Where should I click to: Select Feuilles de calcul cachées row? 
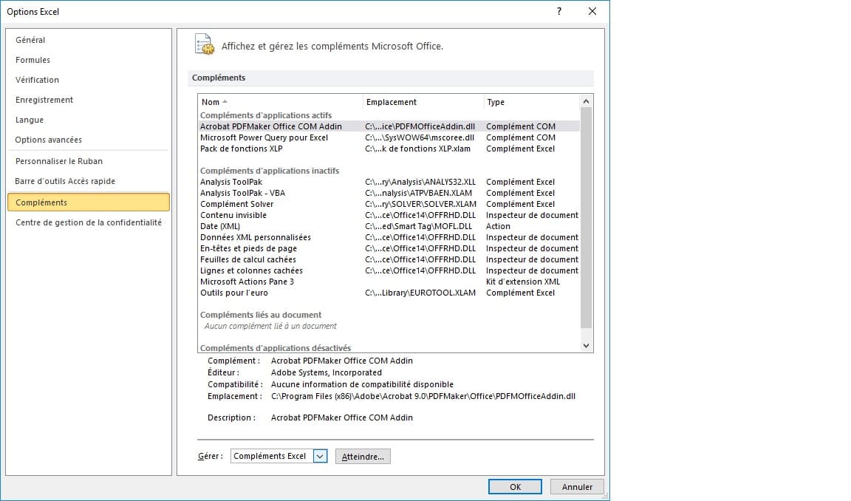[x=389, y=259]
